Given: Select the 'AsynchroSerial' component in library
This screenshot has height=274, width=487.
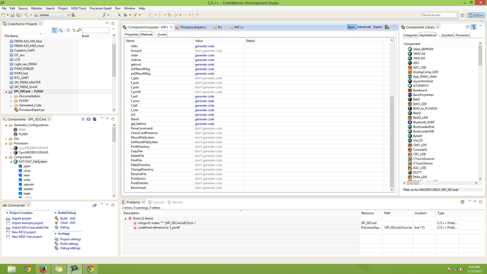Looking at the screenshot, I should tap(423, 81).
